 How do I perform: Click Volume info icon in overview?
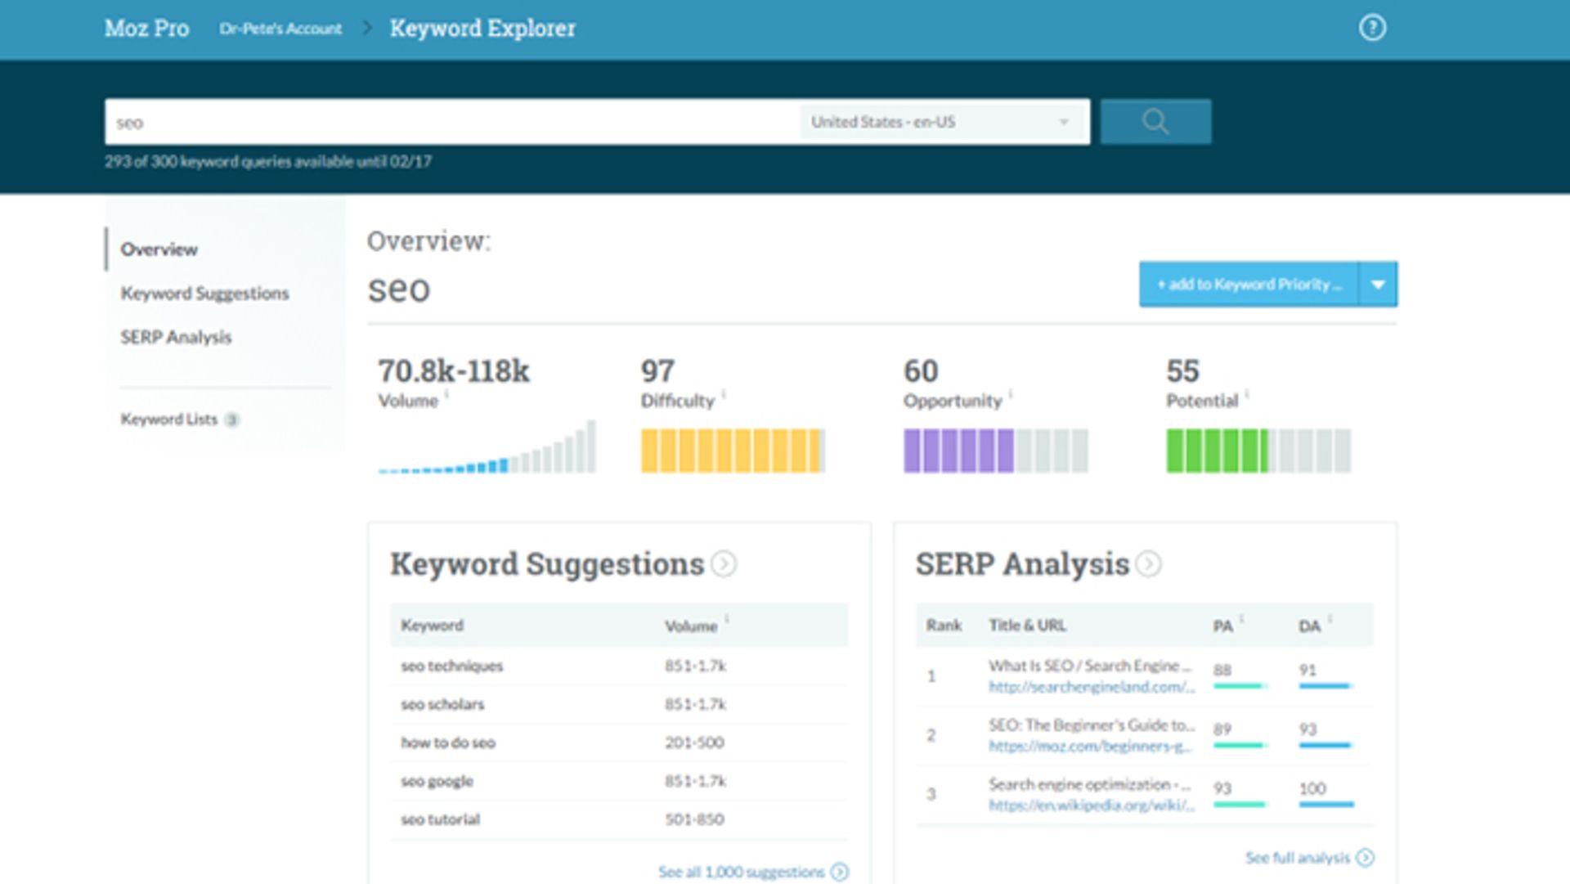[x=447, y=394]
